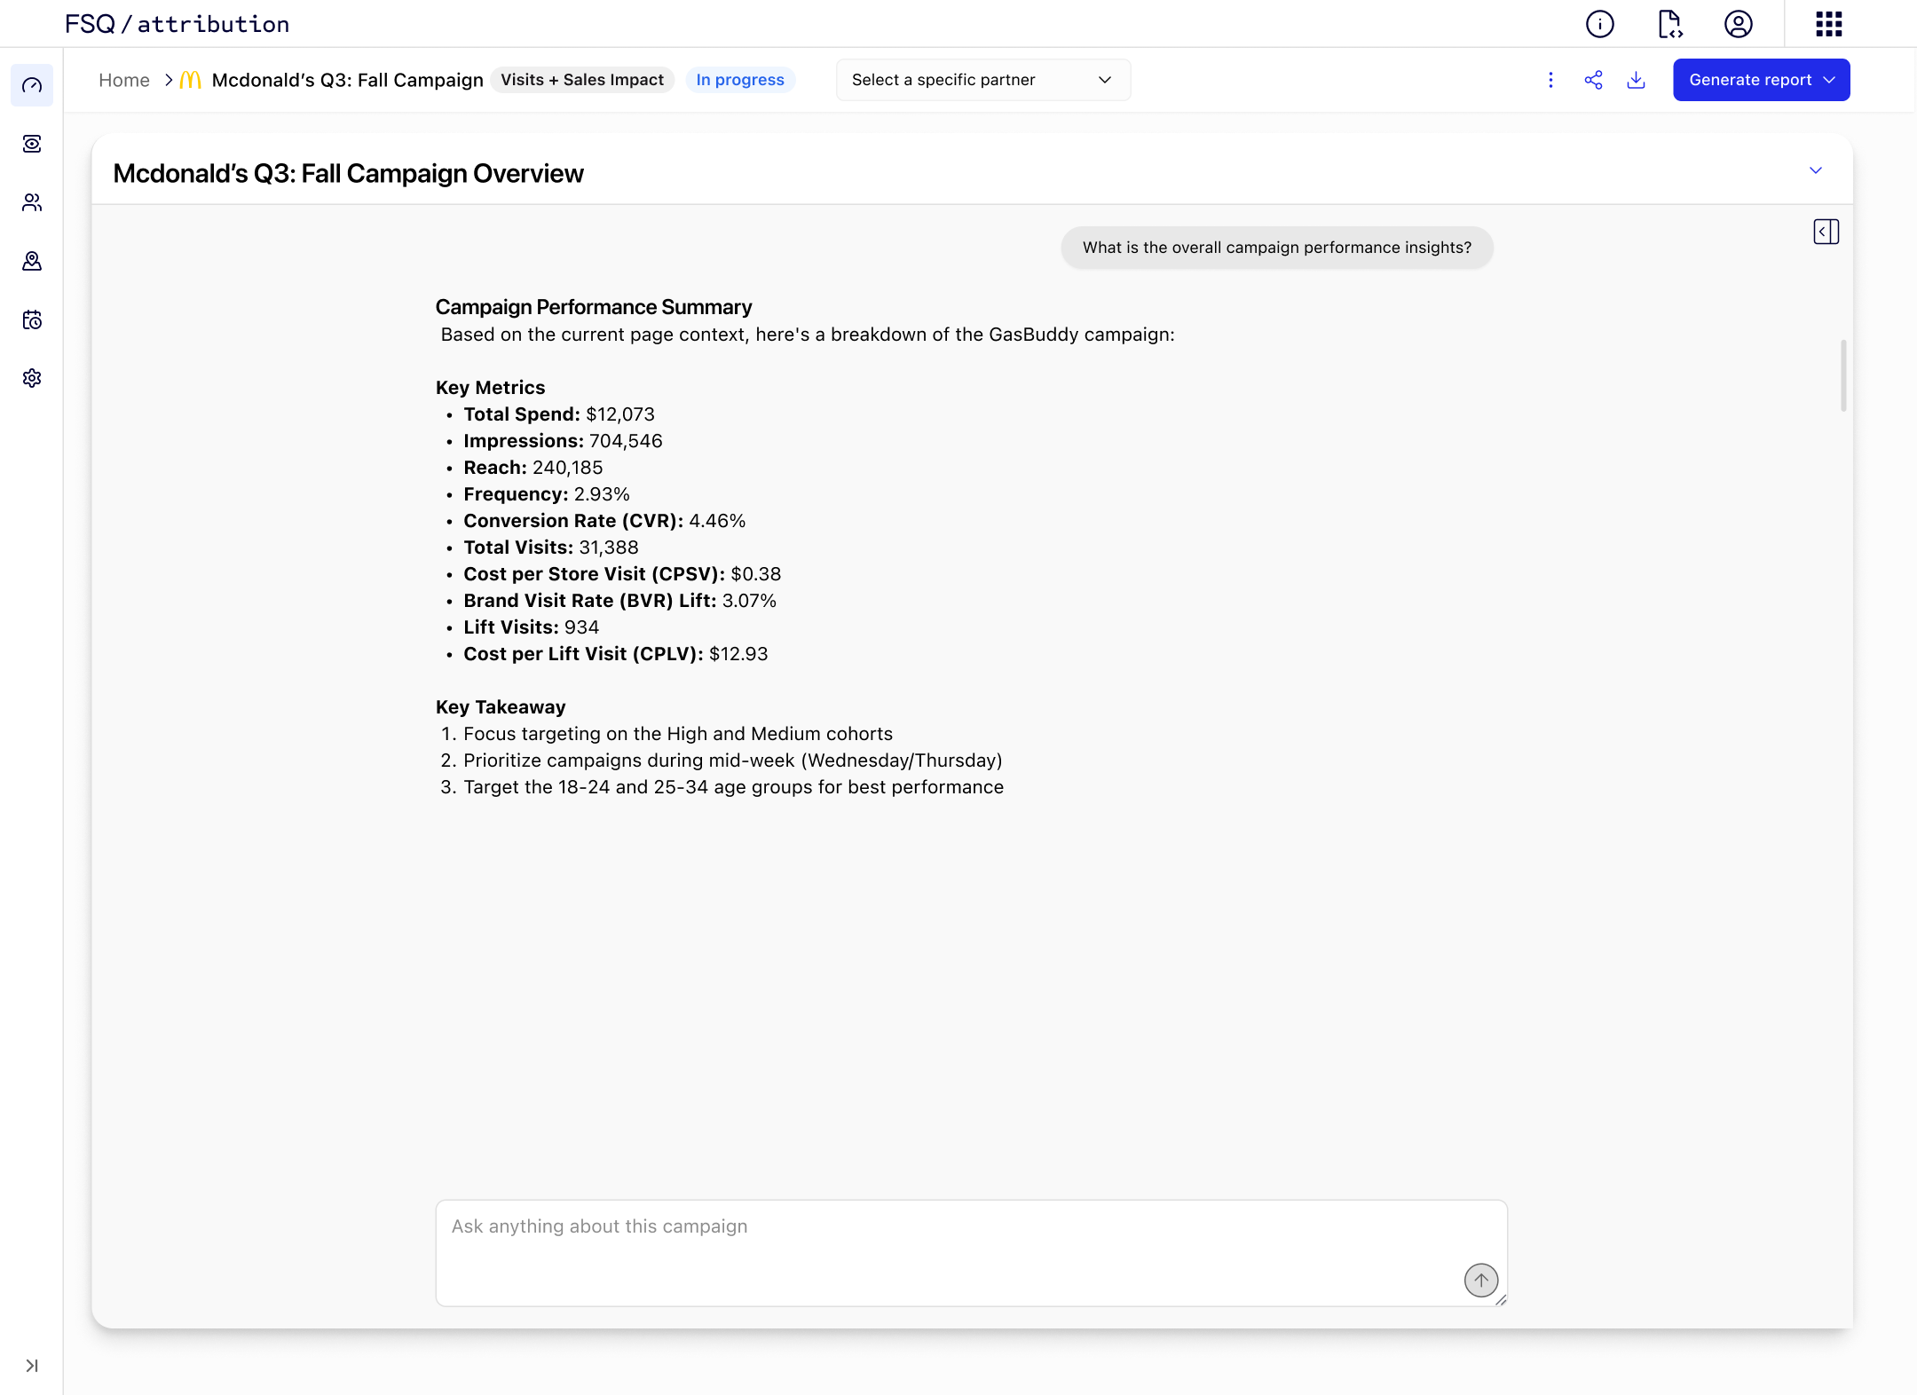
Task: Expand the sidebar navigation arrow
Action: 32,1366
